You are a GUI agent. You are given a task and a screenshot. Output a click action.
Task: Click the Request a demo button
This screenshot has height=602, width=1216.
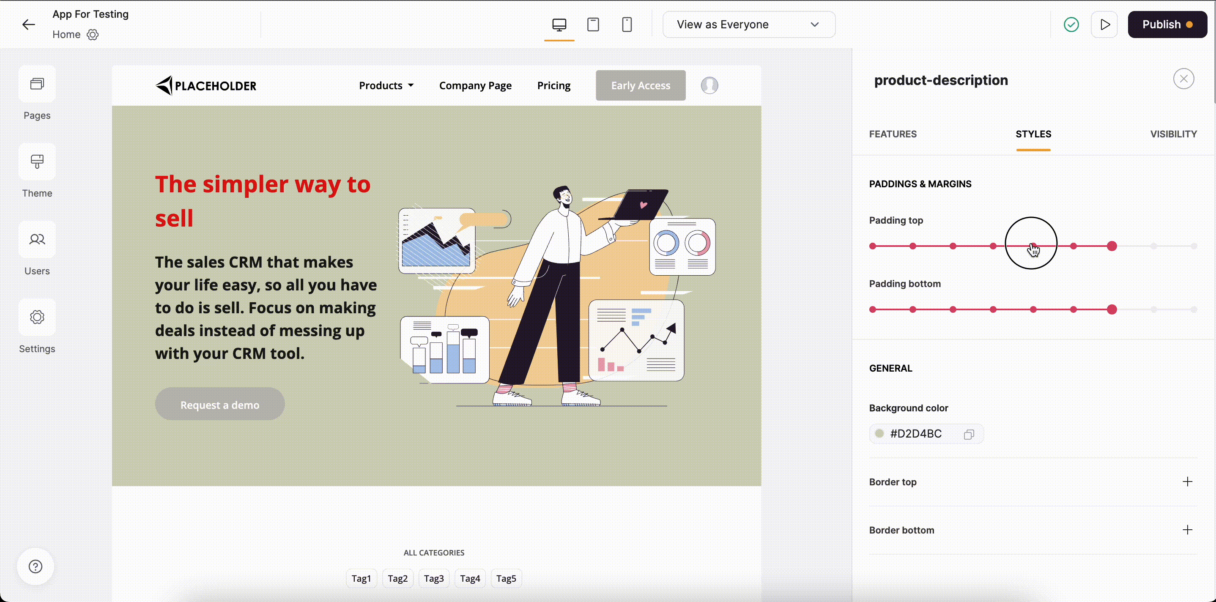pyautogui.click(x=219, y=405)
